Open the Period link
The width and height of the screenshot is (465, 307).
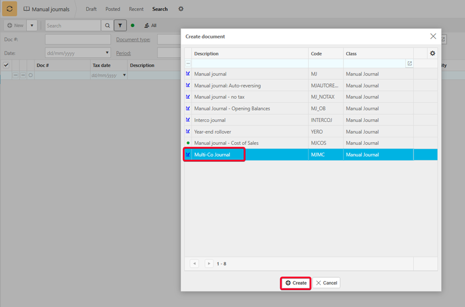click(x=124, y=53)
